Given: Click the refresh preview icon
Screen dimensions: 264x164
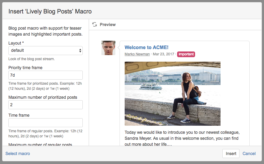Looking at the screenshot, I should (x=95, y=25).
